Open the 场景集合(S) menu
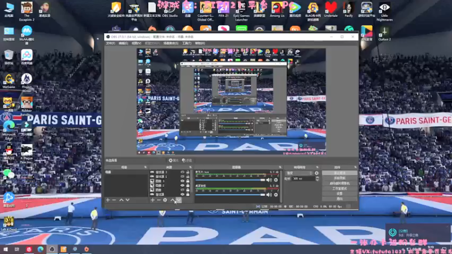 pos(171,43)
